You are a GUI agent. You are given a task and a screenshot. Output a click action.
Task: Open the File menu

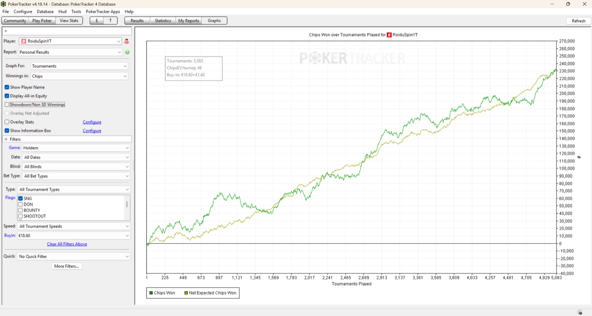pyautogui.click(x=5, y=11)
